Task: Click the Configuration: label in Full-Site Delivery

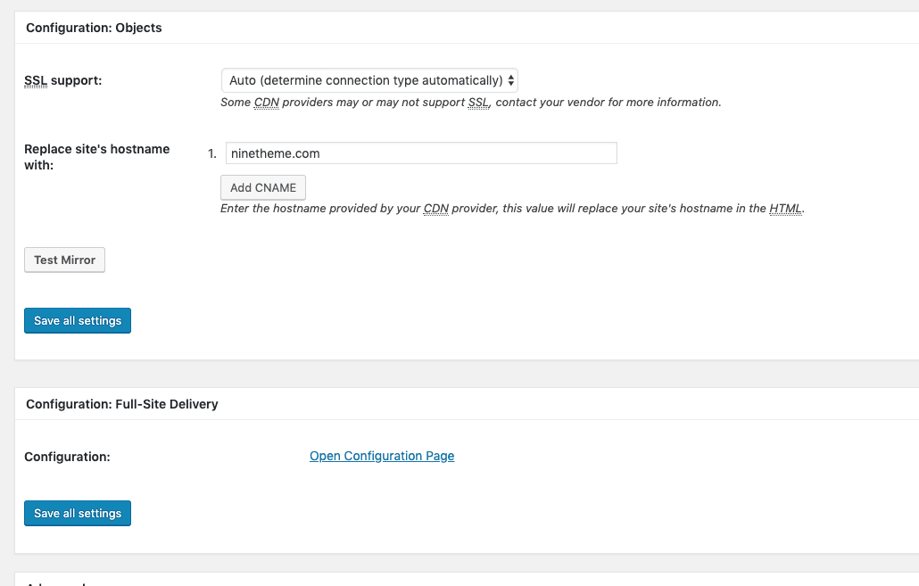Action: [67, 457]
